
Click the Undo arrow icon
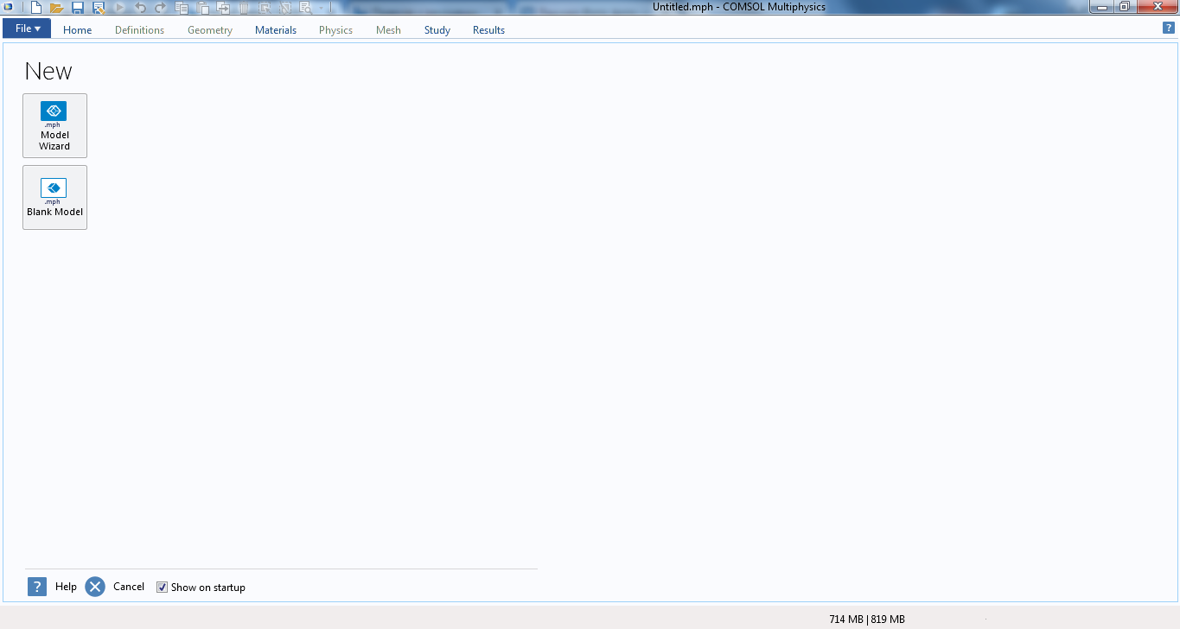click(x=140, y=8)
